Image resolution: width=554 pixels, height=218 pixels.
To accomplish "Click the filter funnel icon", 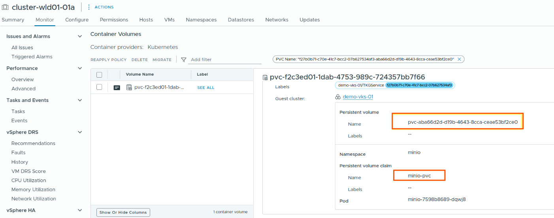I will 183,60.
